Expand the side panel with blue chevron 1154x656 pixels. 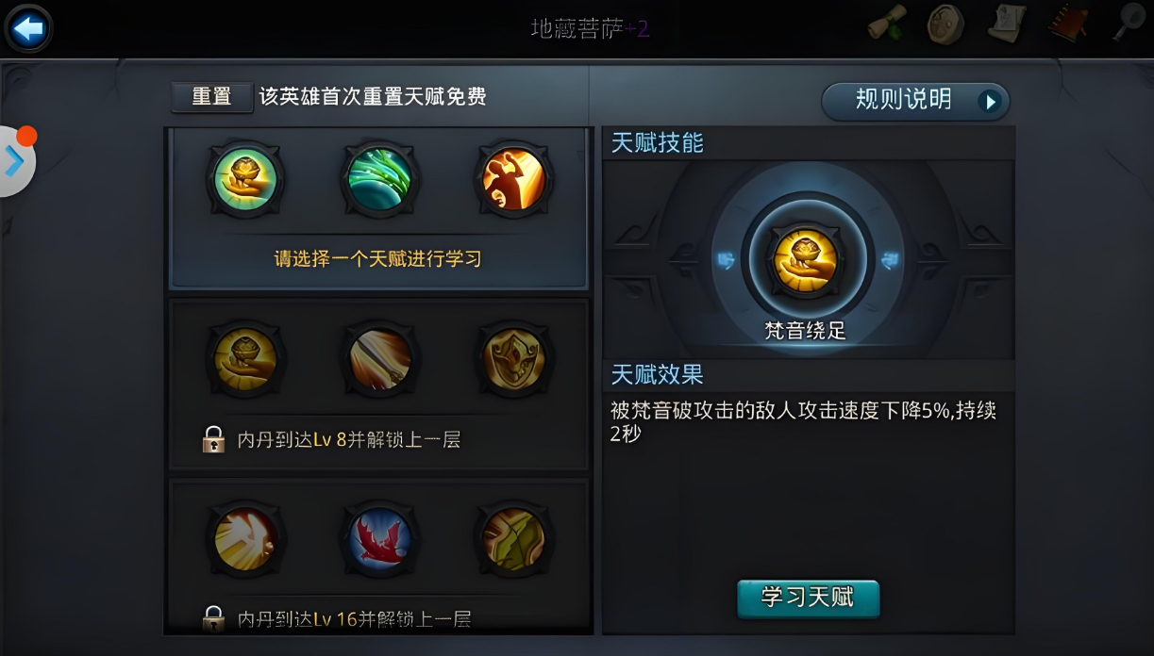(x=15, y=161)
